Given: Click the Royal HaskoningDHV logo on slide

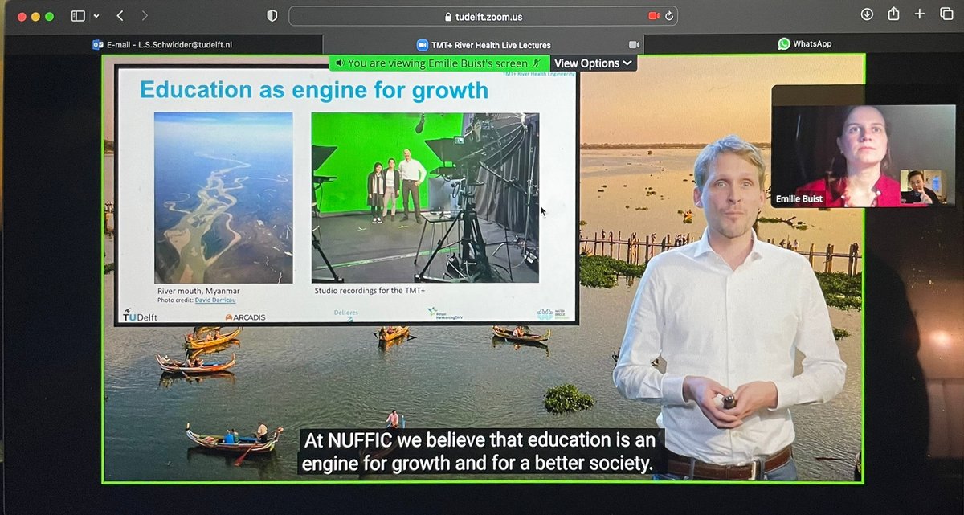Looking at the screenshot, I should (447, 313).
